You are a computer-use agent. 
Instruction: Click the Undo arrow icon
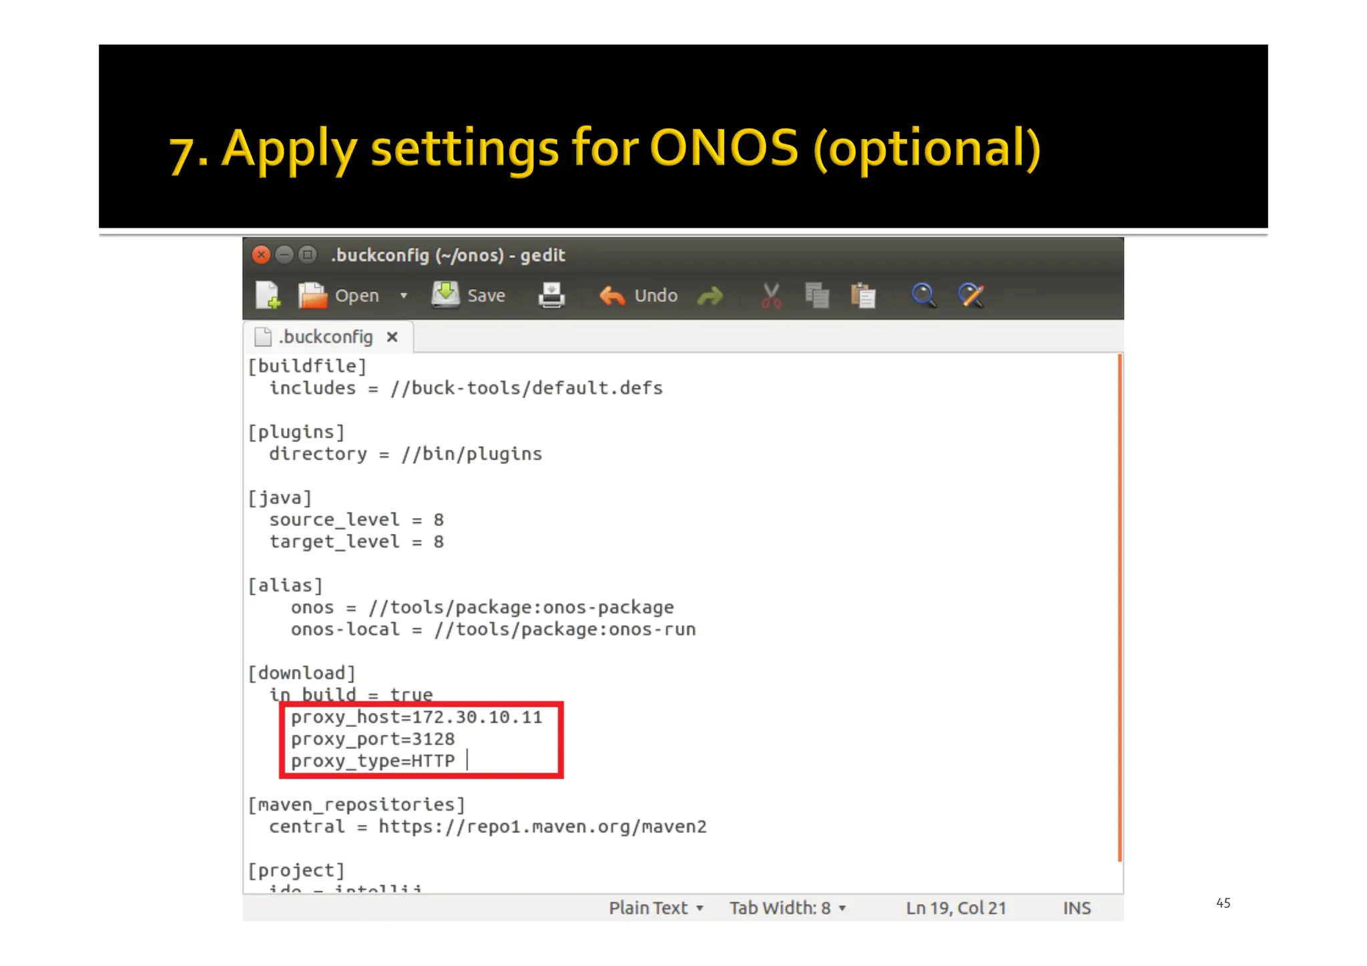(x=612, y=295)
